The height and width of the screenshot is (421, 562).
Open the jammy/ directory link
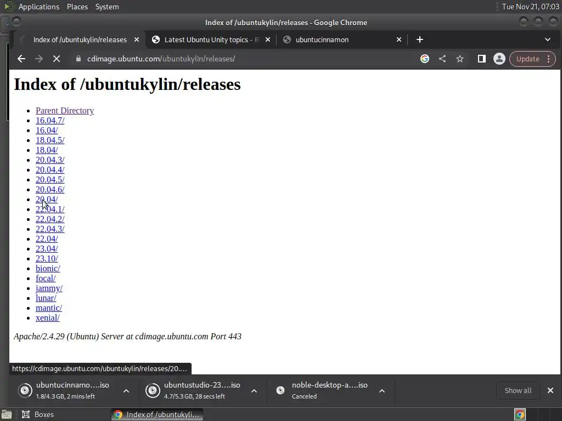pos(49,288)
